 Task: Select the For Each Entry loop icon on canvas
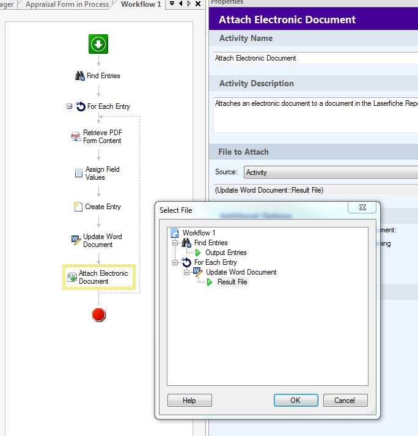click(80, 106)
